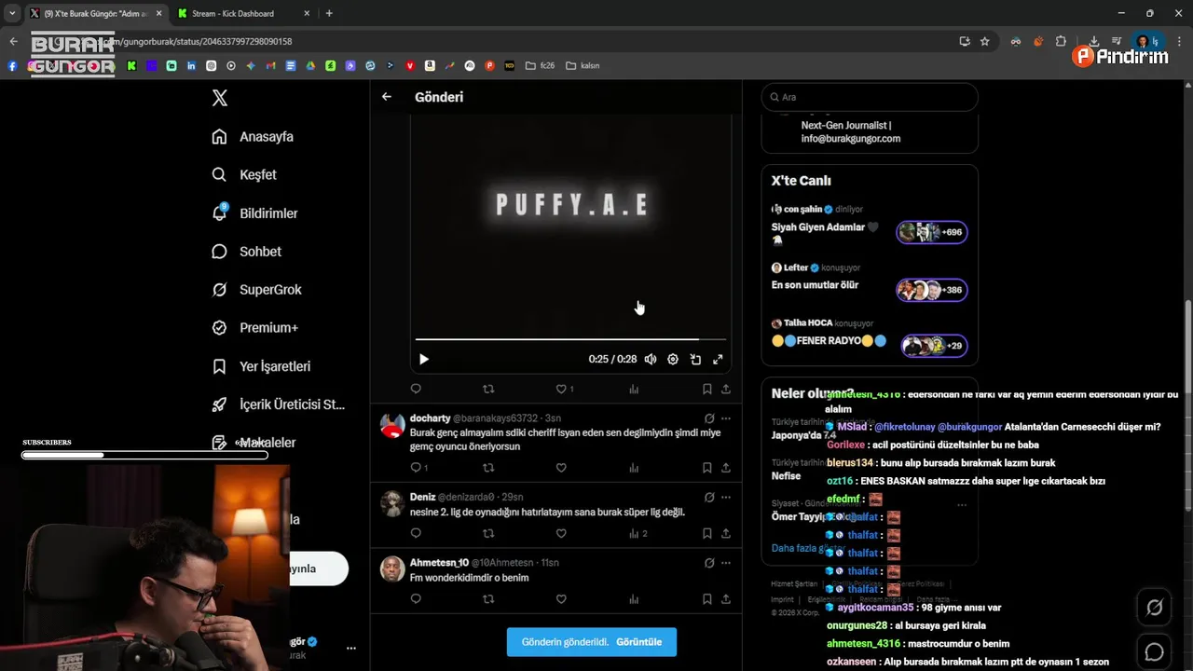Image resolution: width=1193 pixels, height=671 pixels.
Task: Toggle video picture-in-picture
Action: click(x=695, y=360)
